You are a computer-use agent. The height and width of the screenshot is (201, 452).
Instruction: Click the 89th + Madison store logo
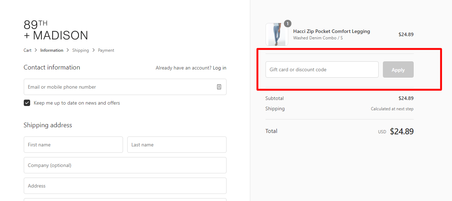click(x=56, y=30)
